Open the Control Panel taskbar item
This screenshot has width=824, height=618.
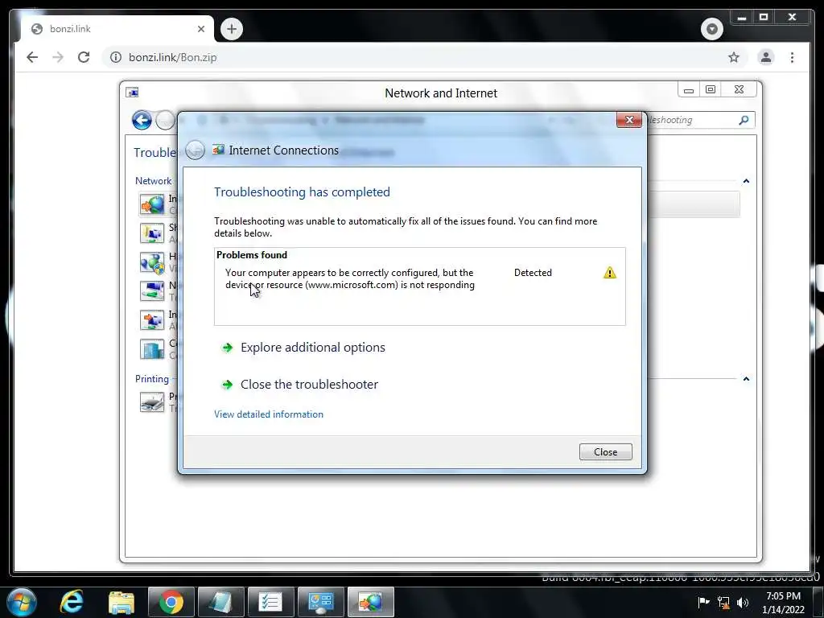(x=320, y=602)
